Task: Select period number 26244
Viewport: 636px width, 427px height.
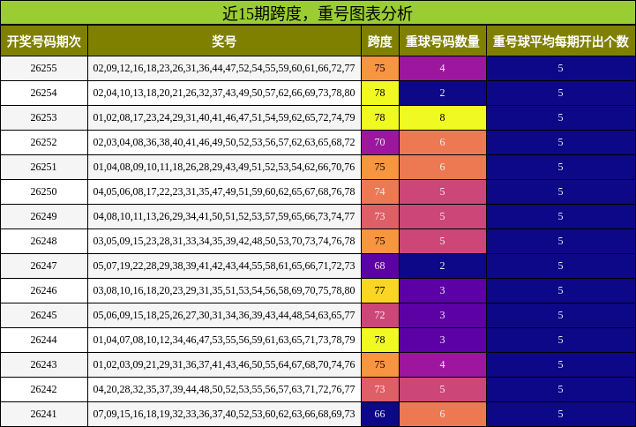Action: [44, 341]
